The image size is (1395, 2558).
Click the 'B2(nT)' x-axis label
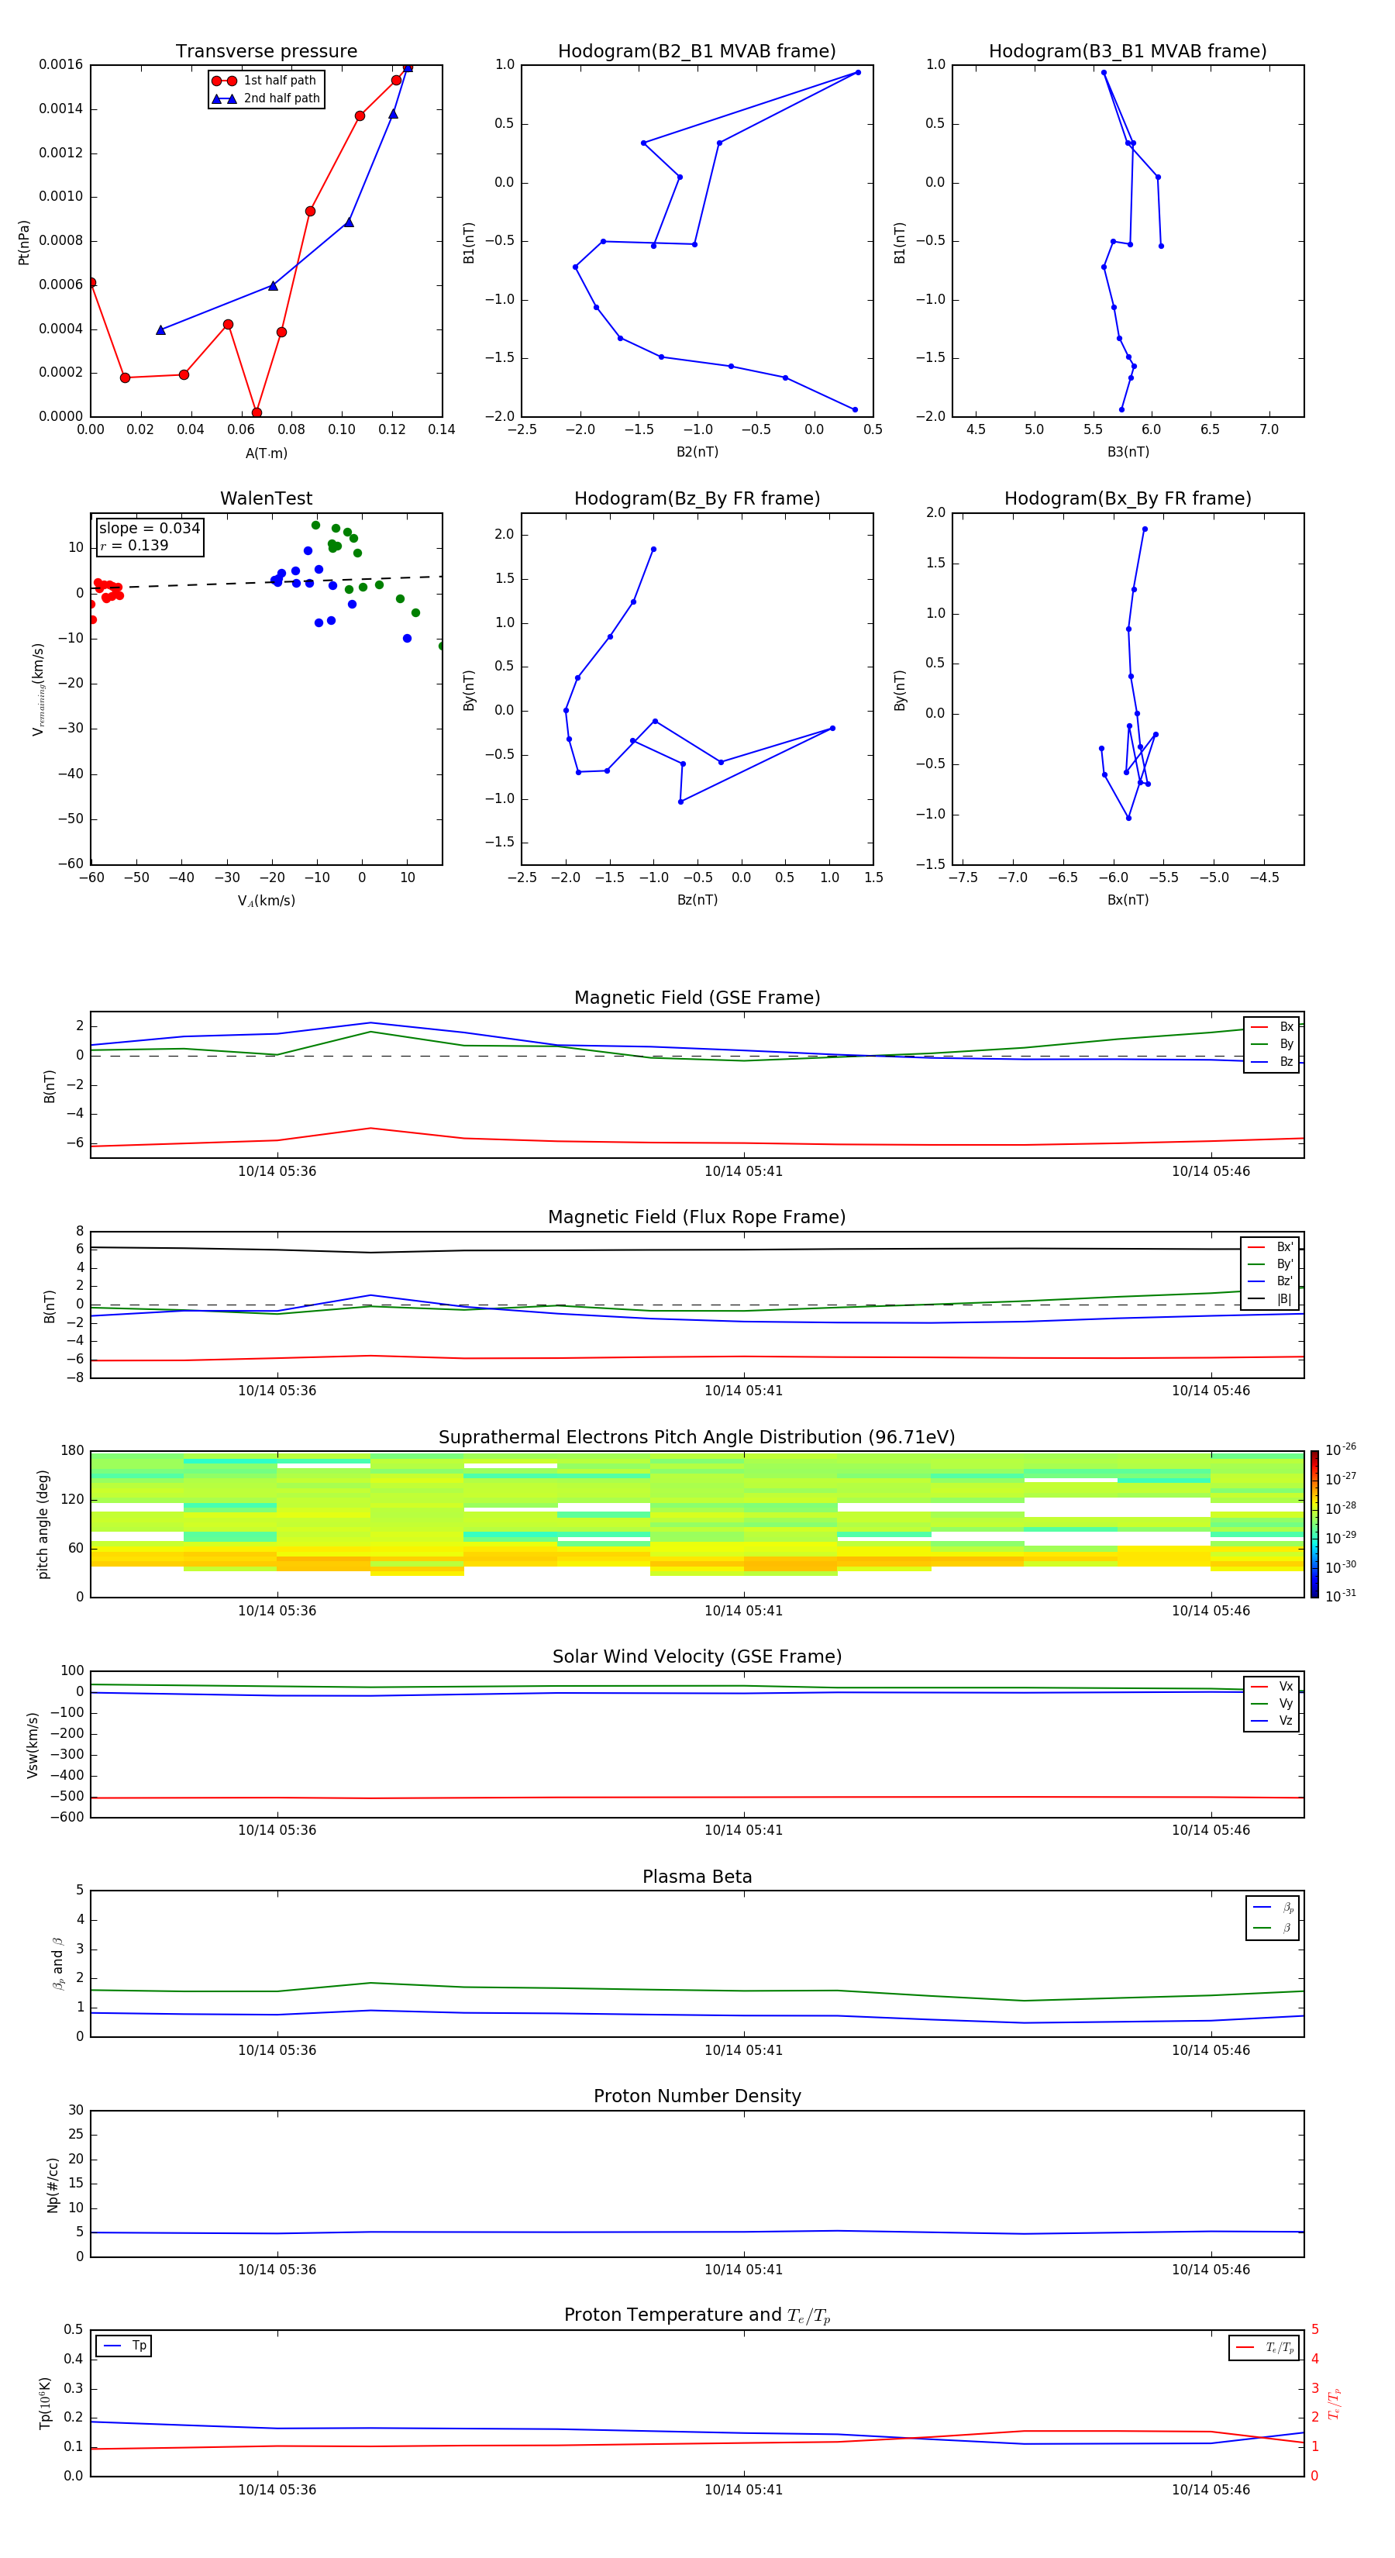[697, 452]
